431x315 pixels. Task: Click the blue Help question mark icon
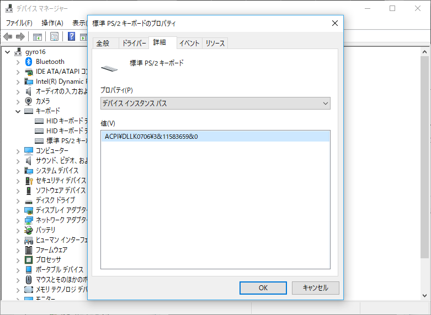tap(71, 36)
